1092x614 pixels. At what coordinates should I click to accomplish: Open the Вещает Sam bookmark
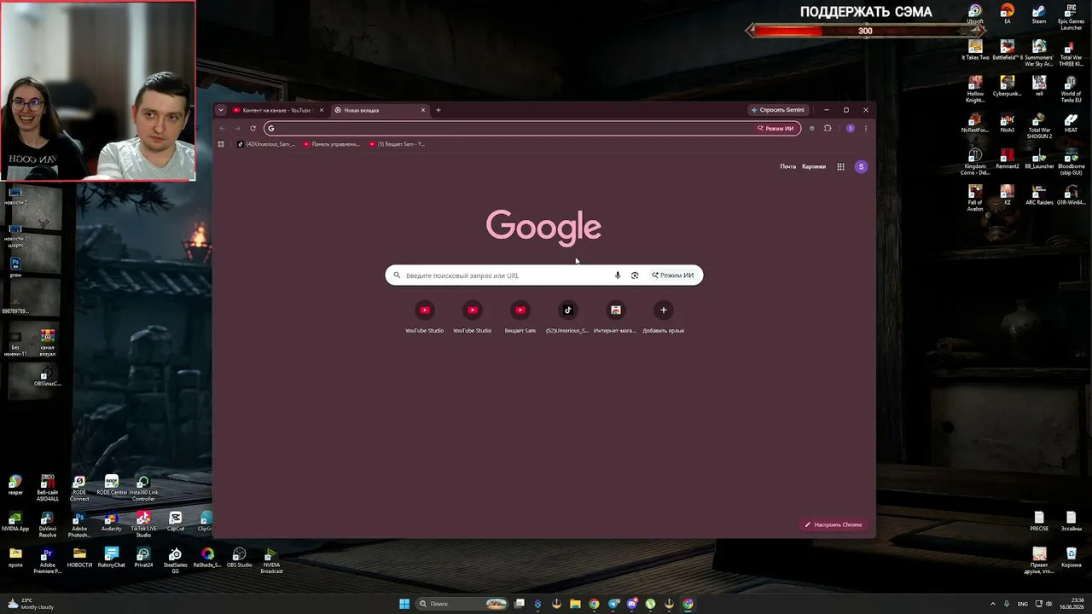coord(397,144)
